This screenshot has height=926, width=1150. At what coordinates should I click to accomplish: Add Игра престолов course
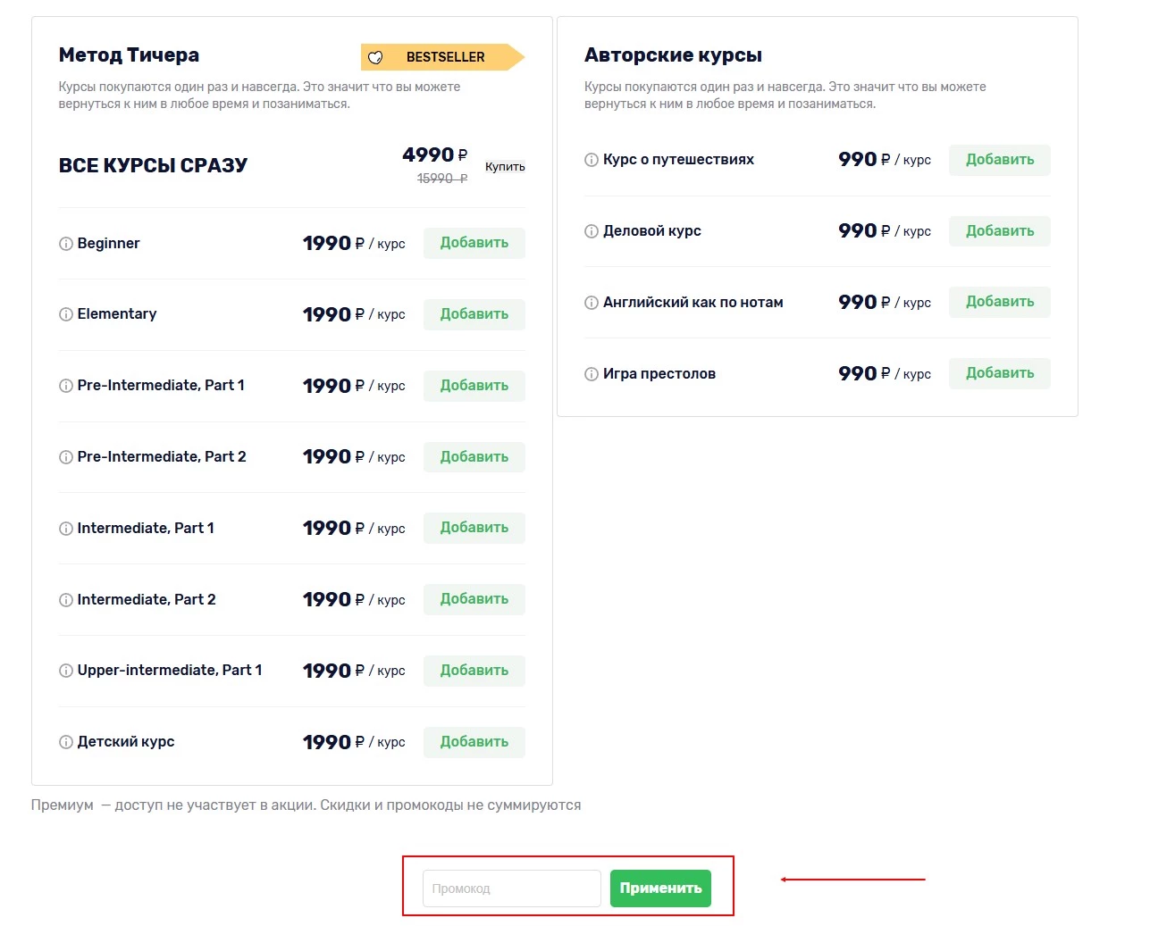(999, 373)
